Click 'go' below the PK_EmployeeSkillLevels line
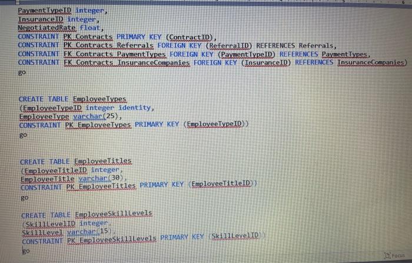Image resolution: width=412 pixels, height=263 pixels. point(26,251)
